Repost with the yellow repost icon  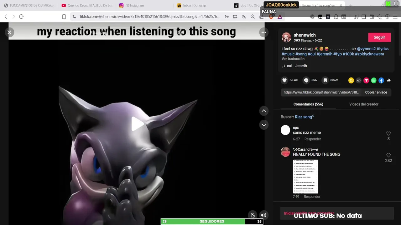click(x=351, y=80)
